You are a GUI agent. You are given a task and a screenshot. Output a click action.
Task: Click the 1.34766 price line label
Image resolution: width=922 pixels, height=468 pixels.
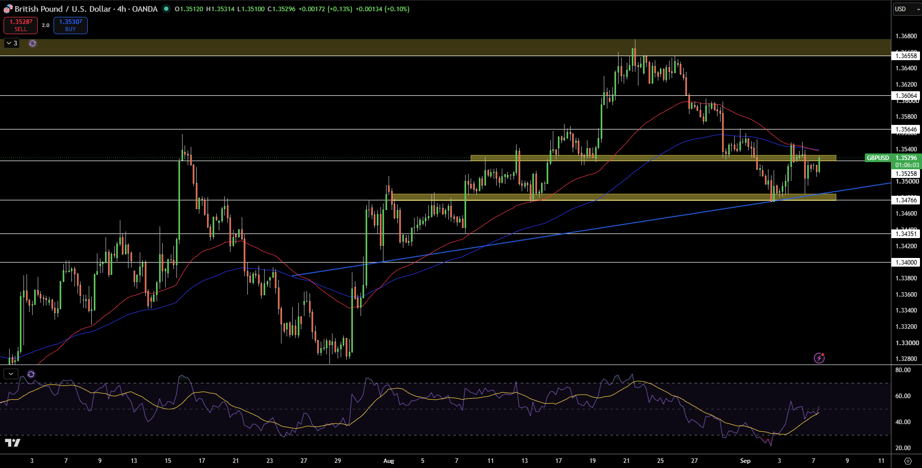point(906,200)
